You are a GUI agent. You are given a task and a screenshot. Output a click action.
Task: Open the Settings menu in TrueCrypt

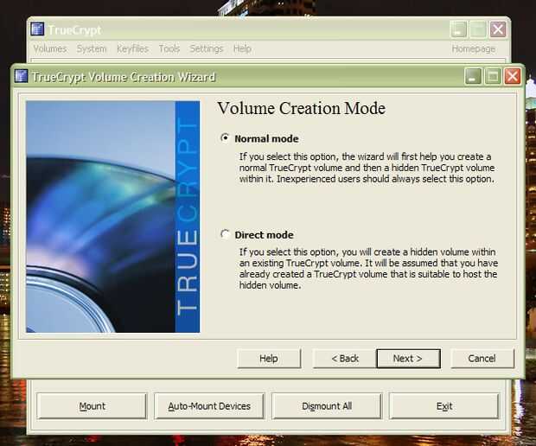tap(206, 49)
